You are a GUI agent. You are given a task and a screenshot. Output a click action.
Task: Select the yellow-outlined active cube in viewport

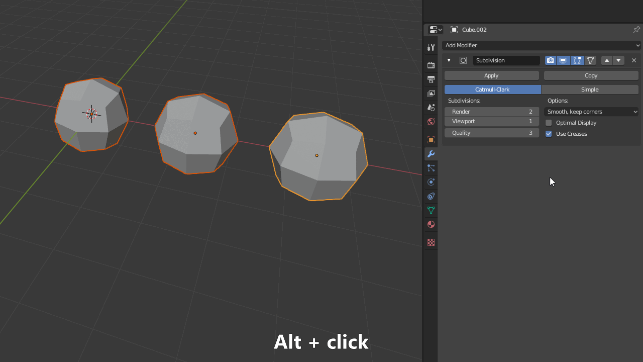318,156
